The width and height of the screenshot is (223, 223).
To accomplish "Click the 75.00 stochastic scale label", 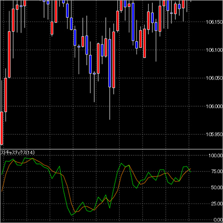I will (217, 171).
